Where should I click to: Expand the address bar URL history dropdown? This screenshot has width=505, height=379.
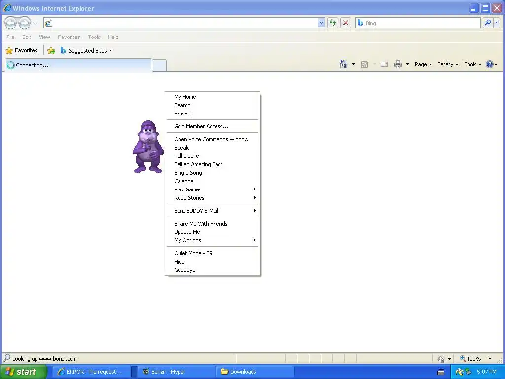click(x=321, y=23)
